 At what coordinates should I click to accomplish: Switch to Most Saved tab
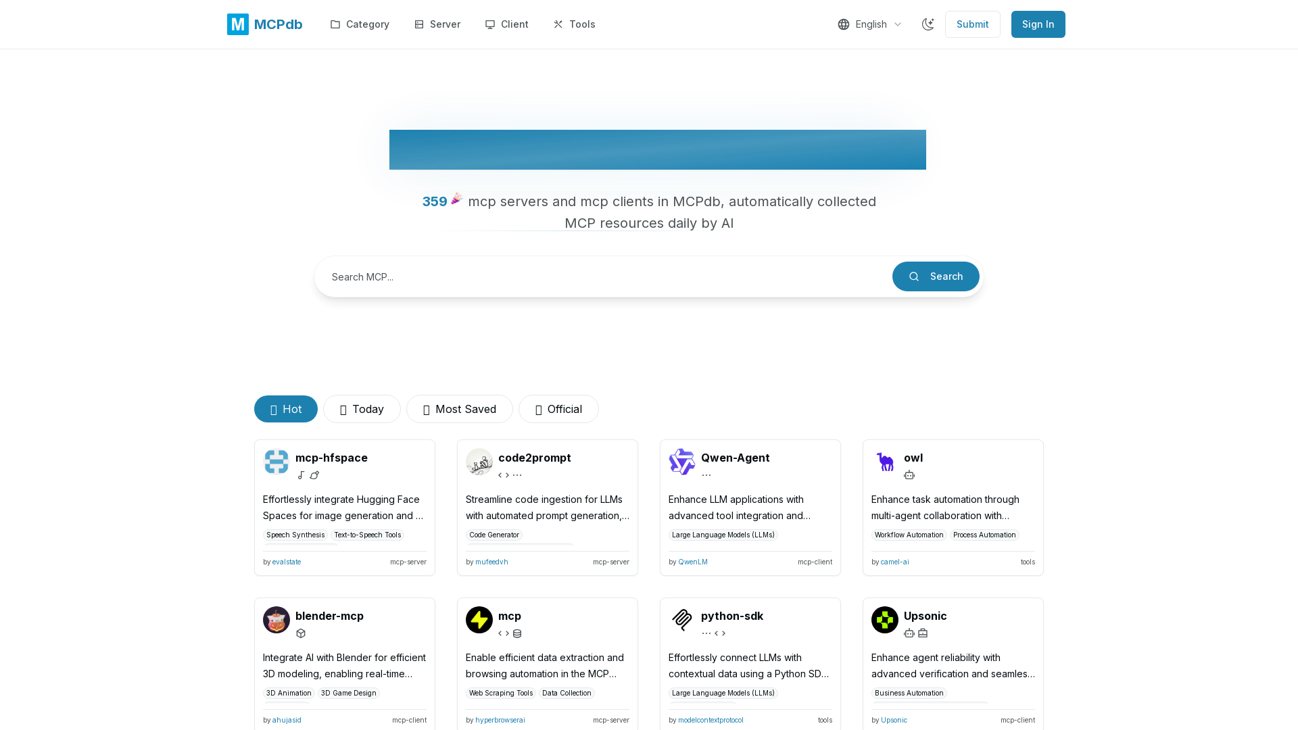point(460,409)
